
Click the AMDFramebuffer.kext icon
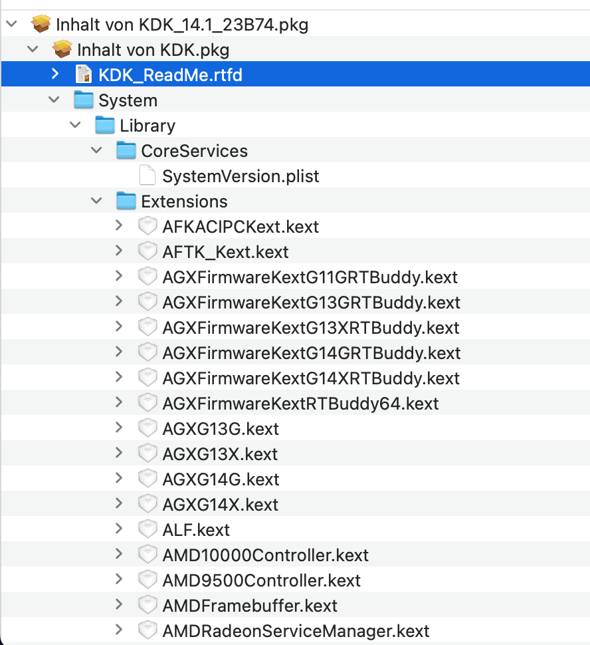coord(147,605)
